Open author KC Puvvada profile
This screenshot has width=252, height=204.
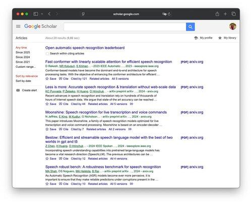pyautogui.click(x=53, y=91)
